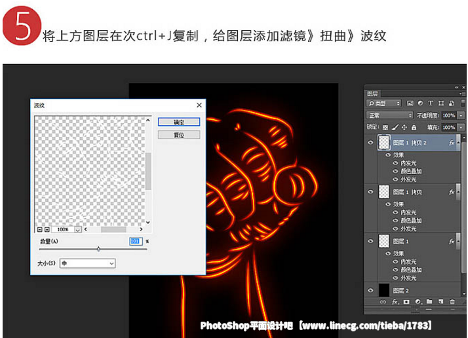This screenshot has width=468, height=338.
Task: Open the opacity slider dropdown arrow
Action: tap(461, 115)
